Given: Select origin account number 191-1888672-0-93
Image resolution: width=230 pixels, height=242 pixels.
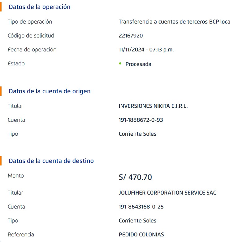Looking at the screenshot, I should [x=141, y=120].
